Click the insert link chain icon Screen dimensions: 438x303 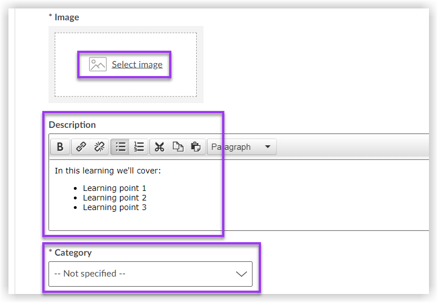(x=81, y=147)
